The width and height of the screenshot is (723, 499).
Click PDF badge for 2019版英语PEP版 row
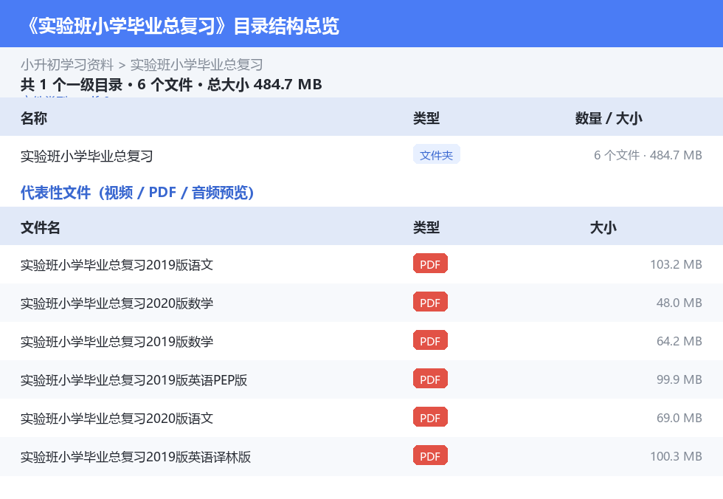coord(430,379)
